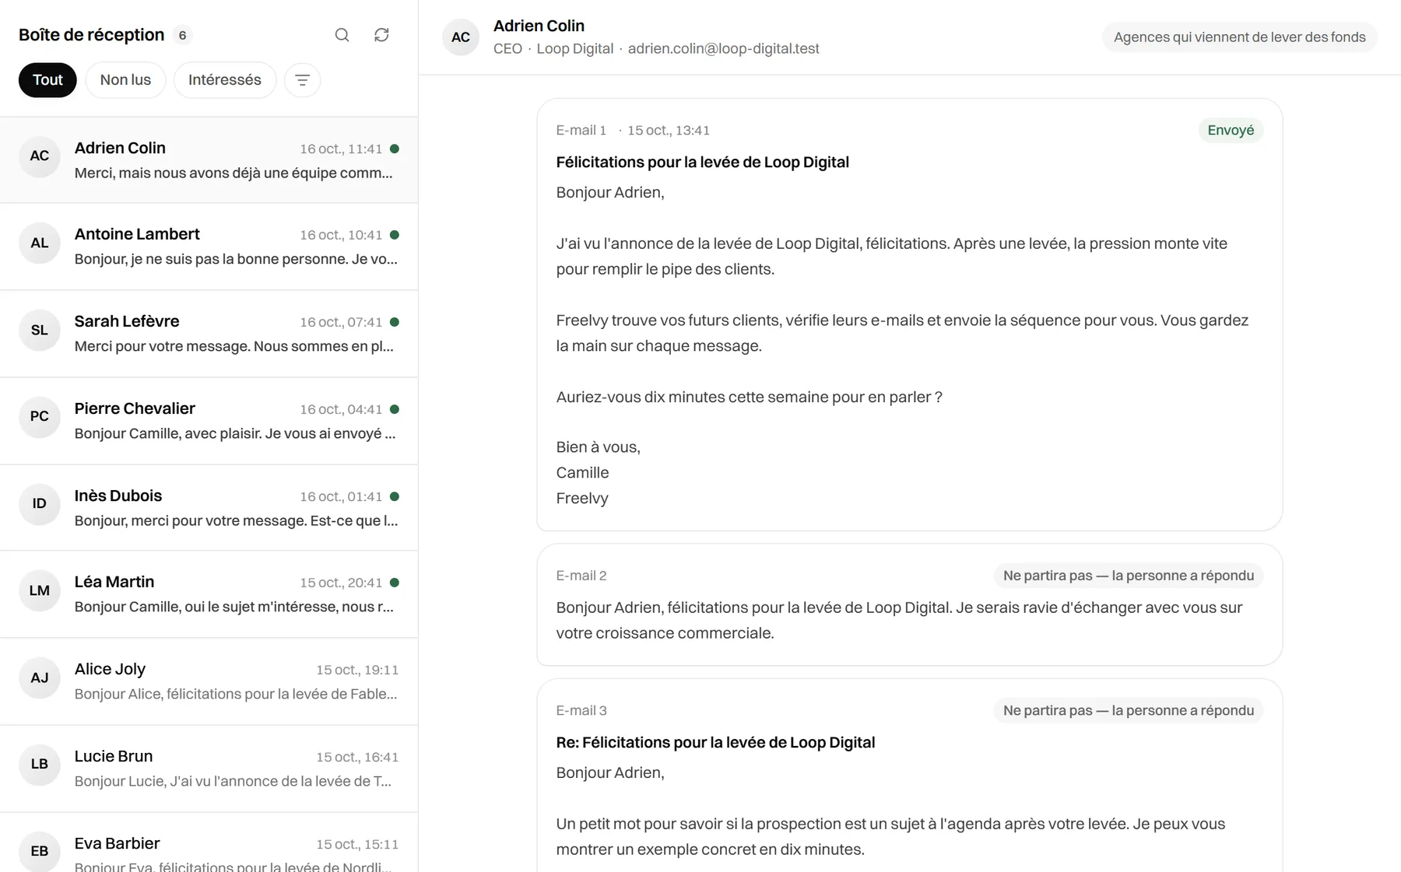Open the filter options icon button
Image resolution: width=1401 pixels, height=872 pixels.
click(x=303, y=80)
